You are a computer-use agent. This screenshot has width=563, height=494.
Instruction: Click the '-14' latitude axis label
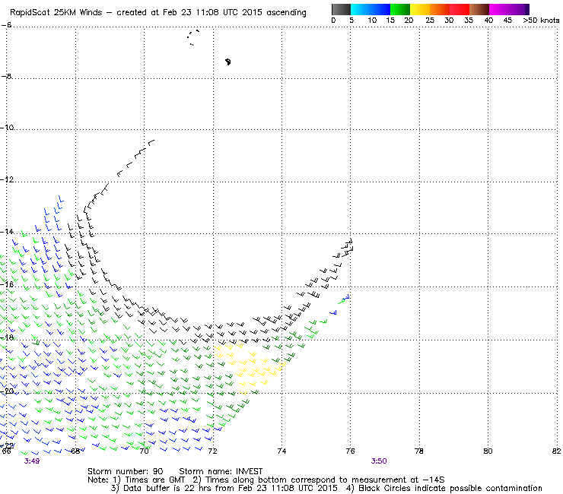(7, 232)
